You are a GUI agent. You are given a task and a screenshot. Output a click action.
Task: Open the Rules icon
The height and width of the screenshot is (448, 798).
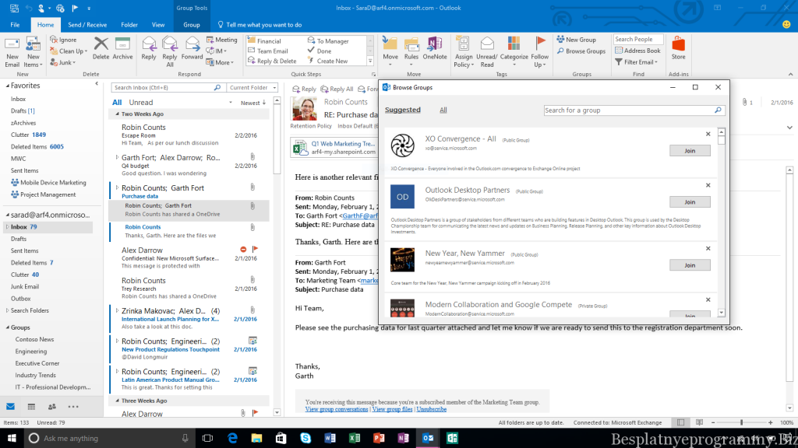click(x=411, y=52)
